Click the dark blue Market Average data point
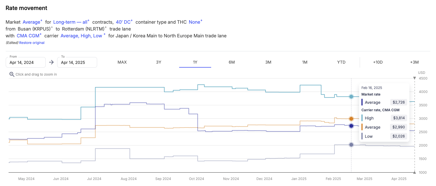436x186 pixels. (351, 126)
